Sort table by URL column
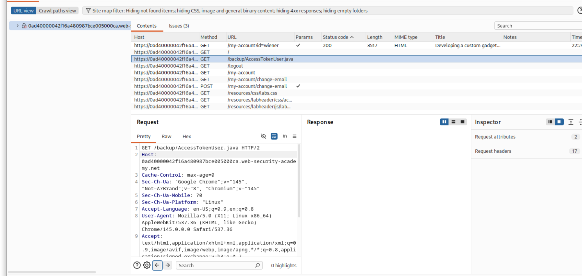Image resolution: width=582 pixels, height=276 pixels. [260, 37]
